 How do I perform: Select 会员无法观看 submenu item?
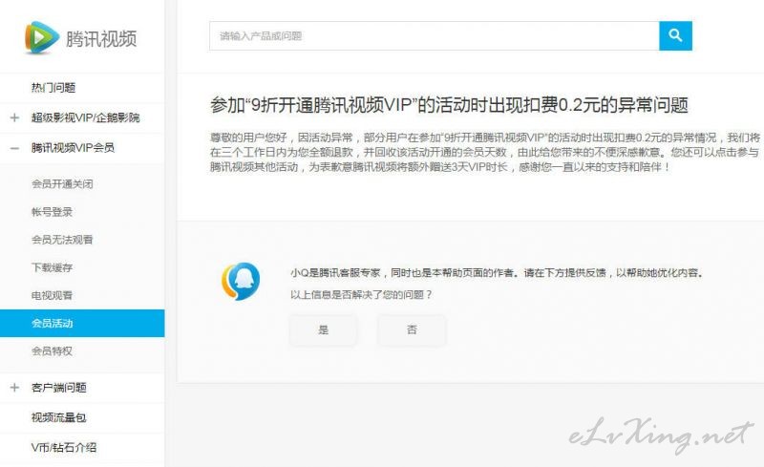click(x=62, y=240)
